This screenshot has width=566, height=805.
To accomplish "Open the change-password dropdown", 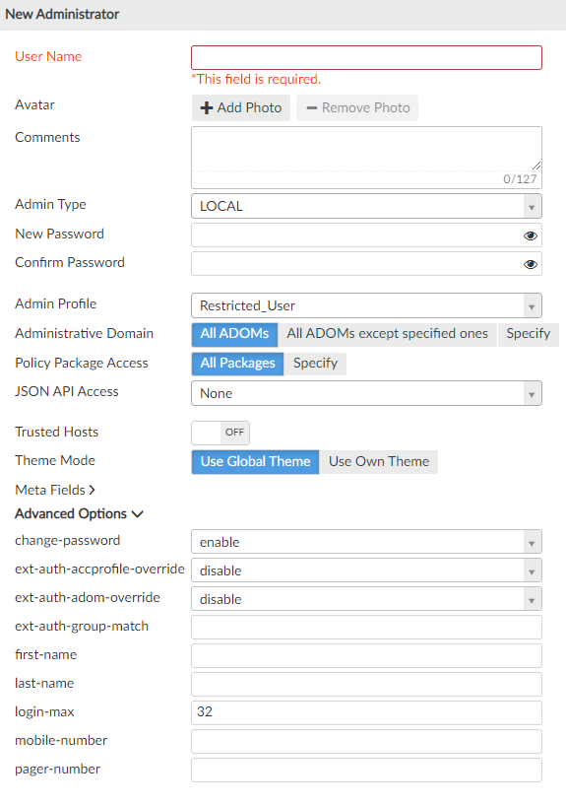I will point(366,542).
